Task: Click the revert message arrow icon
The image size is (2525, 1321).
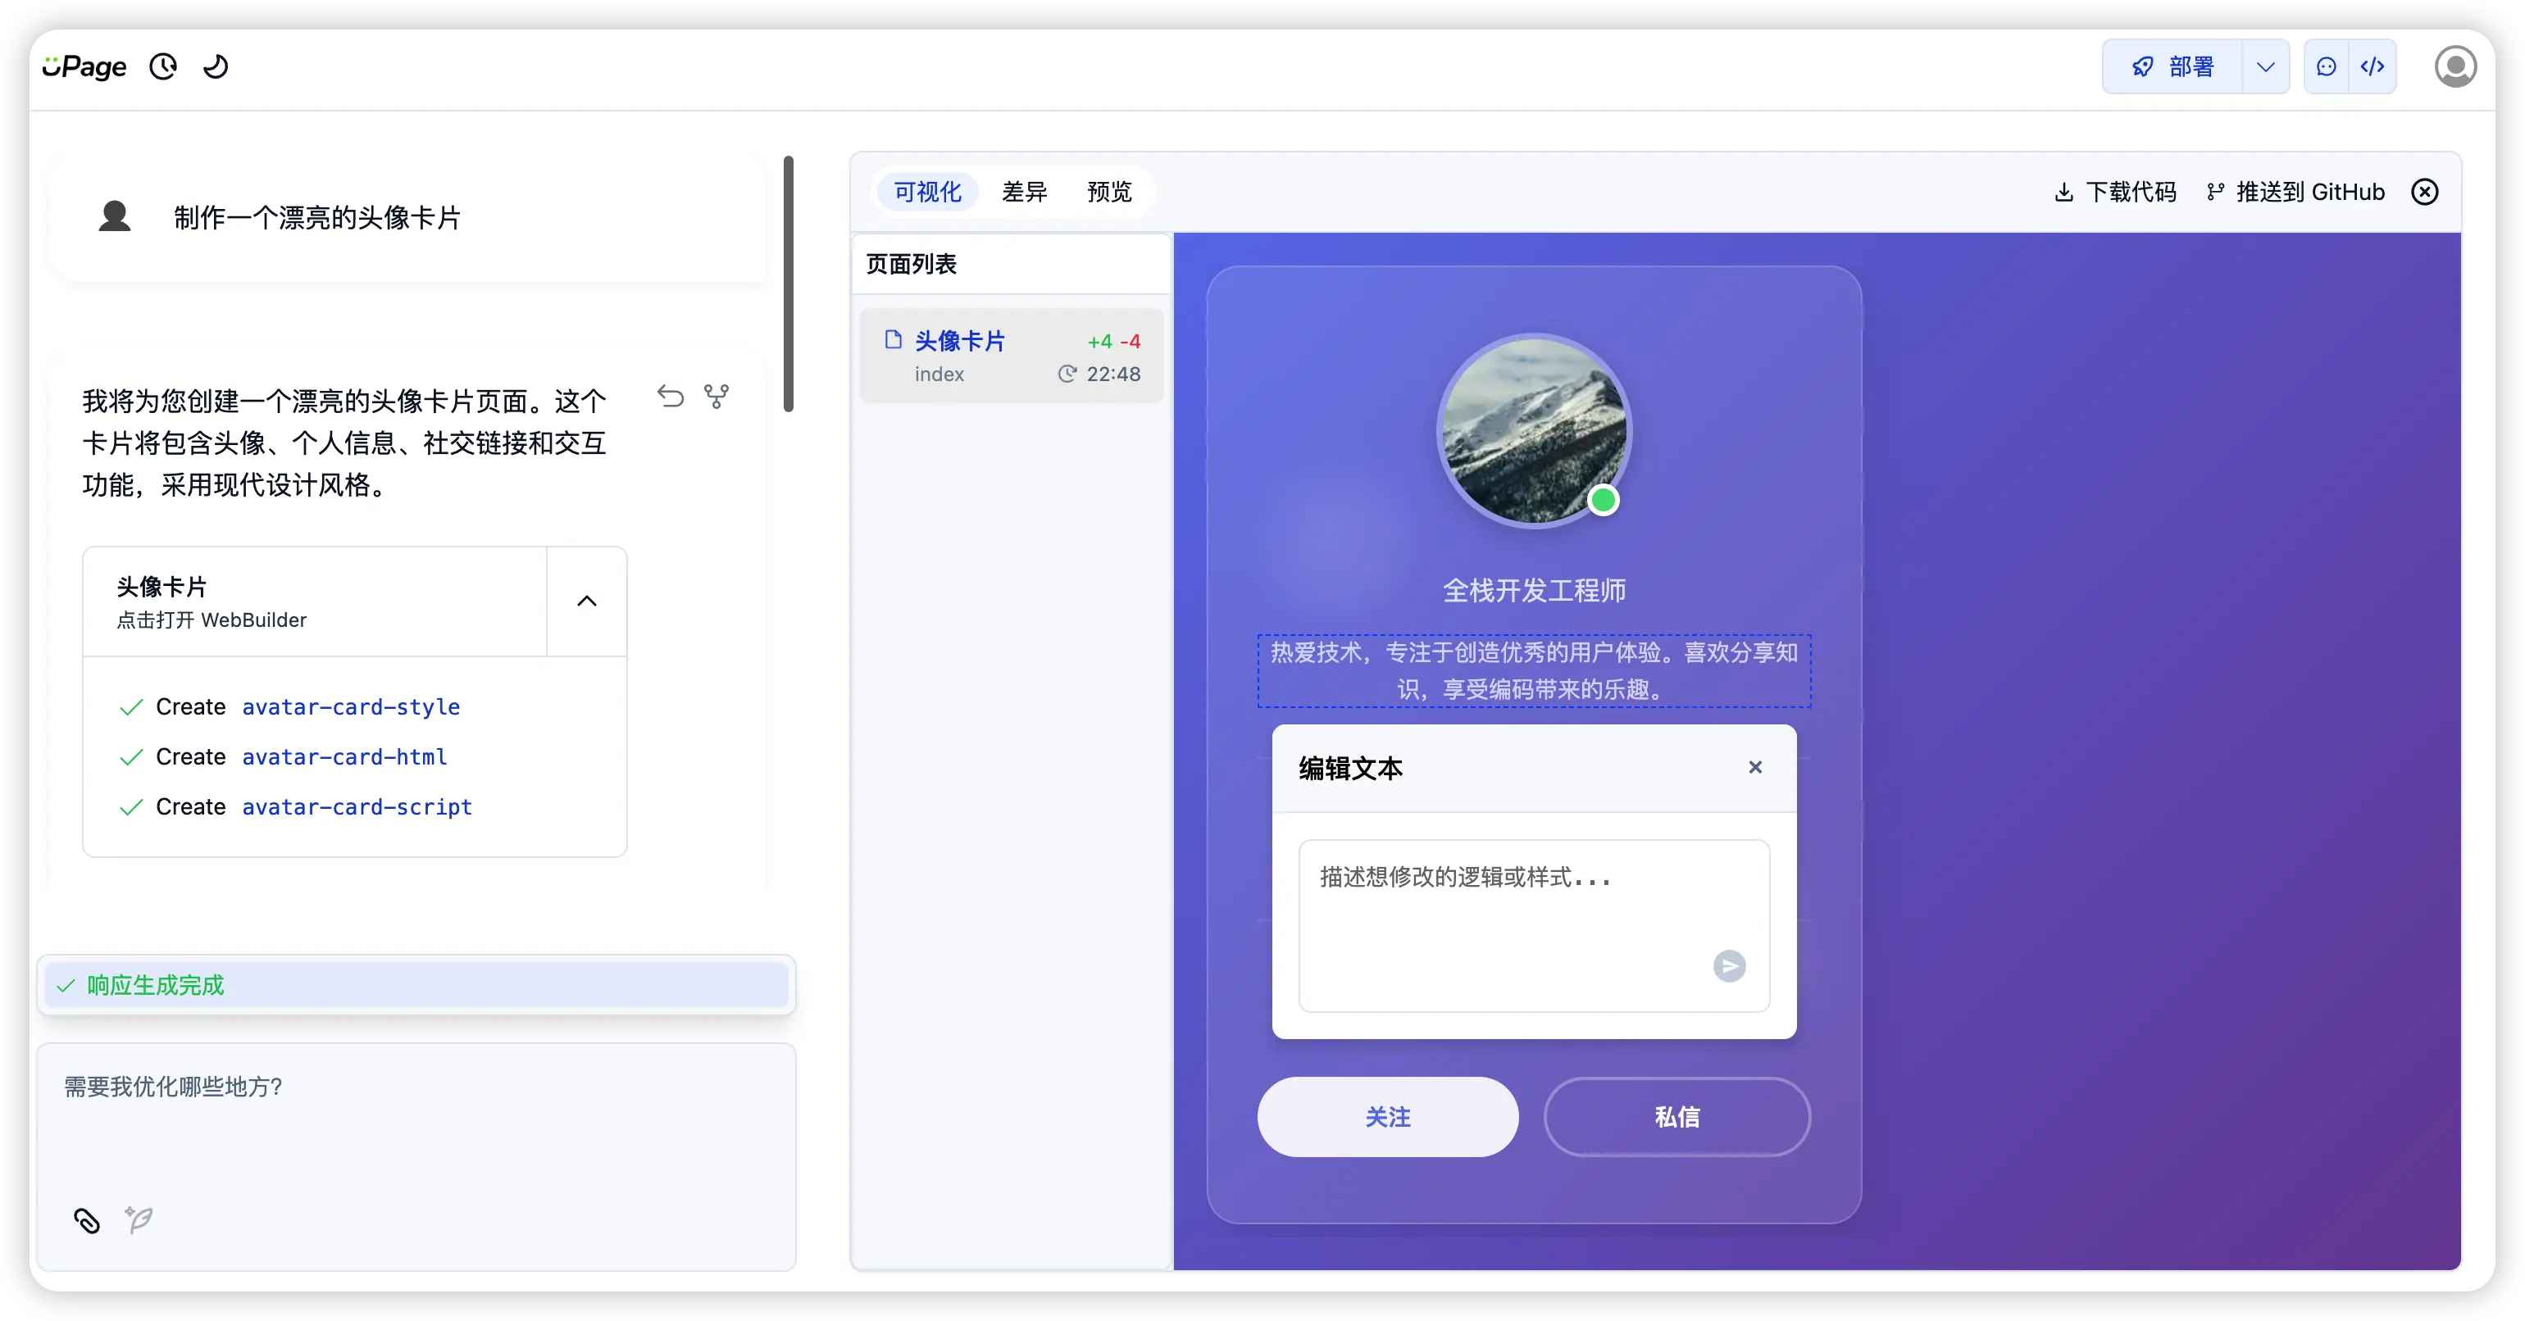Action: (671, 396)
